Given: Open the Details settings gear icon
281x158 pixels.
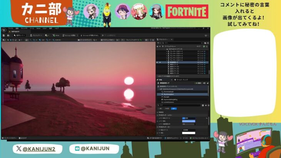Looking at the screenshot, I should 208,106.
